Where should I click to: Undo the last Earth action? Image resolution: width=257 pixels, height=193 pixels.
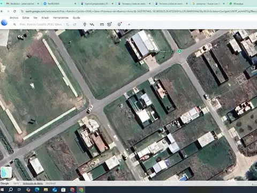coord(67,25)
